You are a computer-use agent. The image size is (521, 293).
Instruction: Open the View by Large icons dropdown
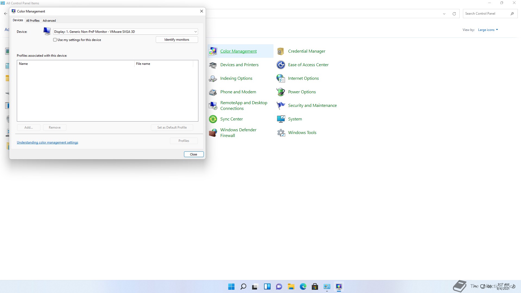coord(488,30)
